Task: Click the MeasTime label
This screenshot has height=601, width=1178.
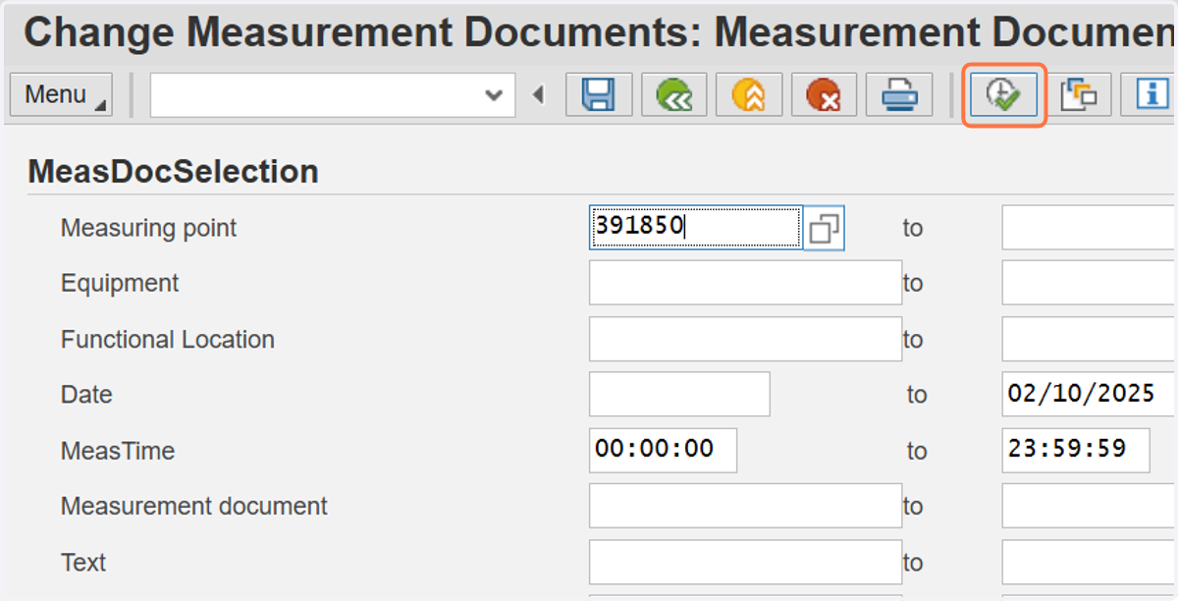Action: pyautogui.click(x=118, y=451)
